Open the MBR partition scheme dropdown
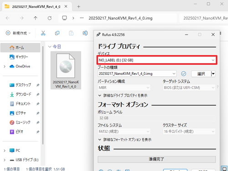Viewport: 228px width, 171px height. pyautogui.click(x=124, y=88)
